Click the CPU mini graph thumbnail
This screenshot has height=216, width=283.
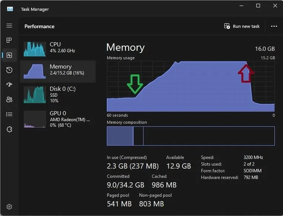(x=34, y=49)
